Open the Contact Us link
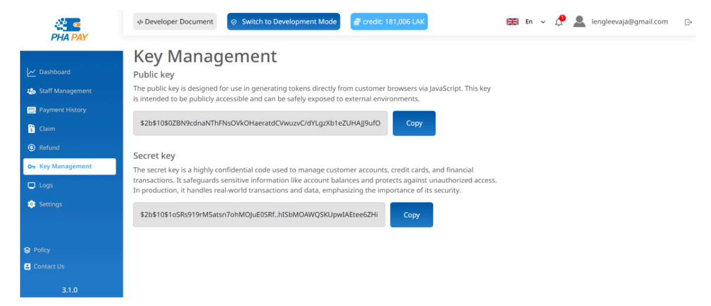The image size is (711, 306). (x=48, y=267)
